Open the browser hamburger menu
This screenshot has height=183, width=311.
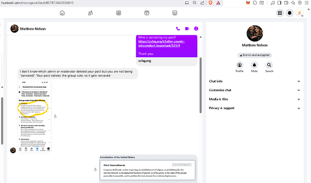pos(307,3)
